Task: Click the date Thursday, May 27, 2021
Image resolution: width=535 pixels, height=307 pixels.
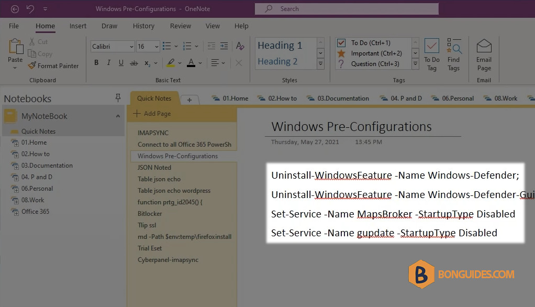Action: coord(305,142)
